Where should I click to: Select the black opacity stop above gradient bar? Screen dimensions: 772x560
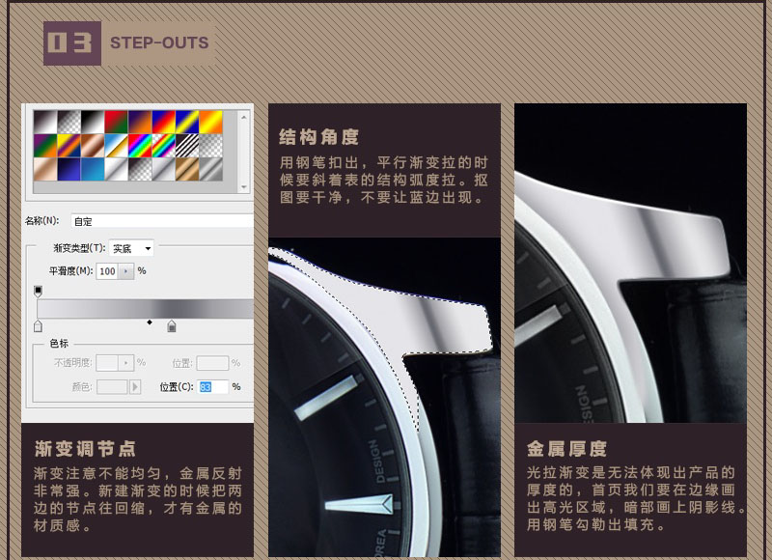(x=38, y=291)
